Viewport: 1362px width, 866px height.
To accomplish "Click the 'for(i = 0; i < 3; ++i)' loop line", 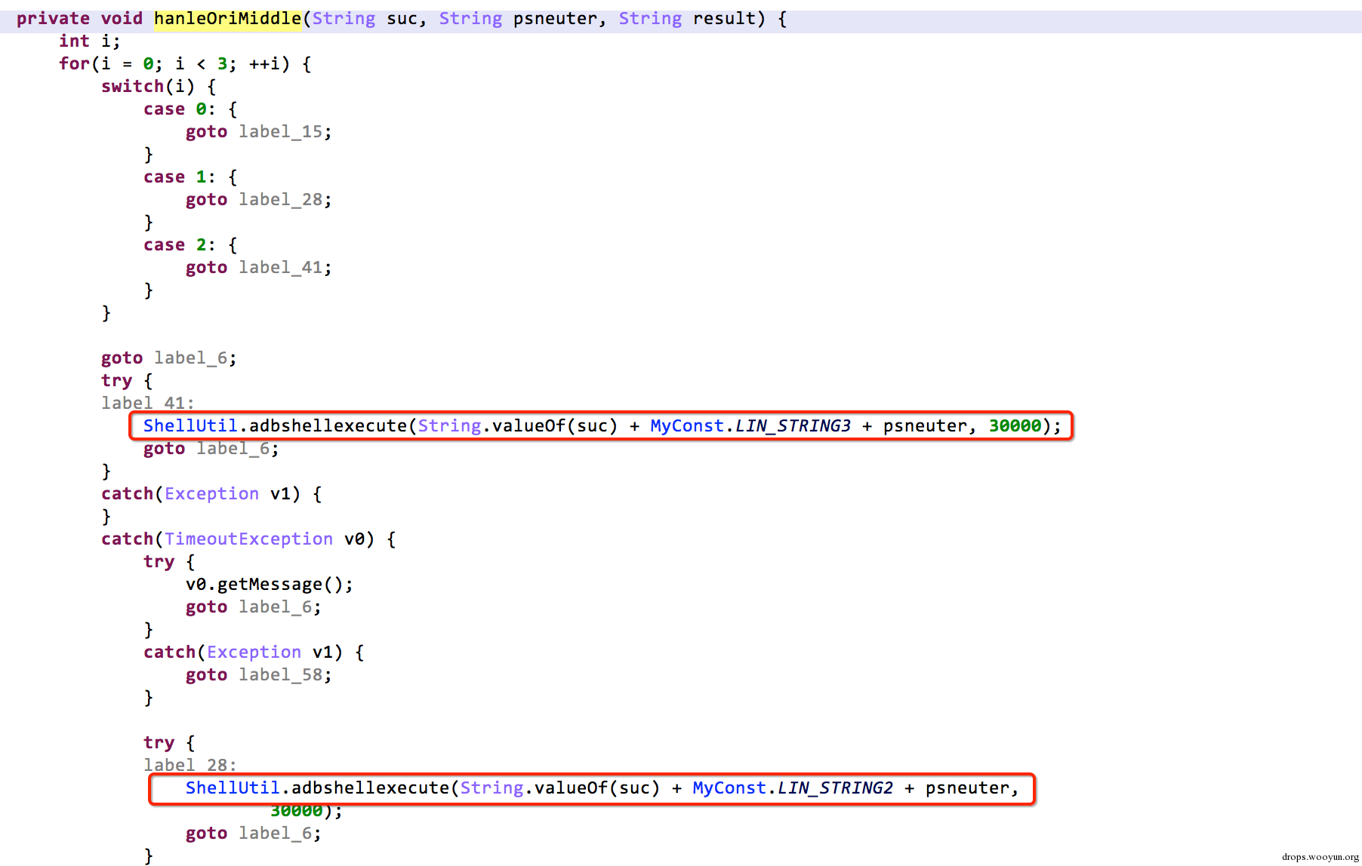I will pyautogui.click(x=185, y=64).
